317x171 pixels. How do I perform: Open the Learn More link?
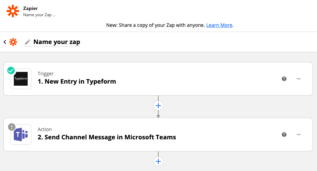coord(219,25)
